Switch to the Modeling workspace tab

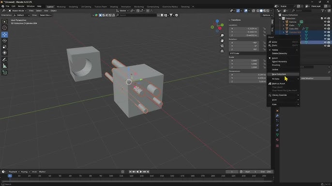point(61,7)
